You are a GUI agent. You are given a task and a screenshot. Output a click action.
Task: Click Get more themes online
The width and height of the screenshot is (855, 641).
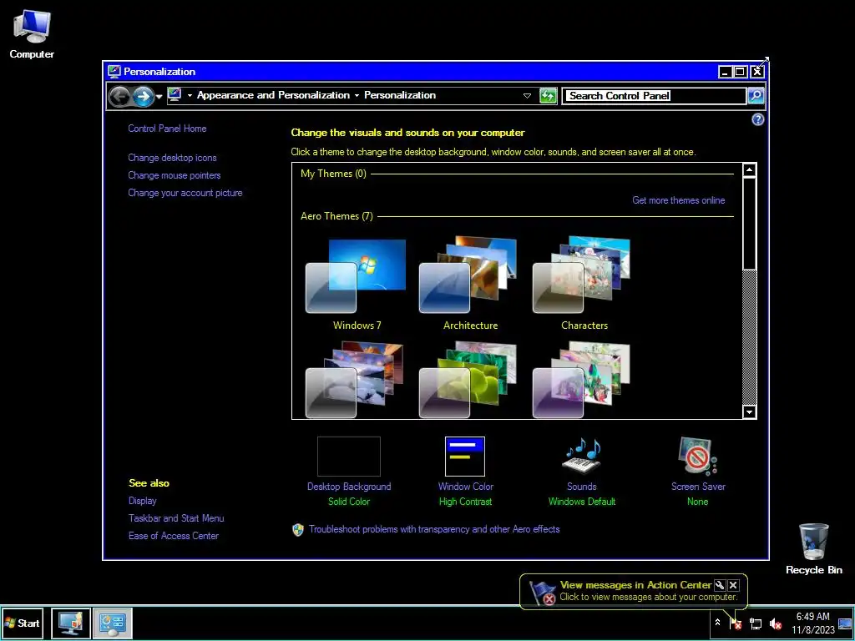678,200
